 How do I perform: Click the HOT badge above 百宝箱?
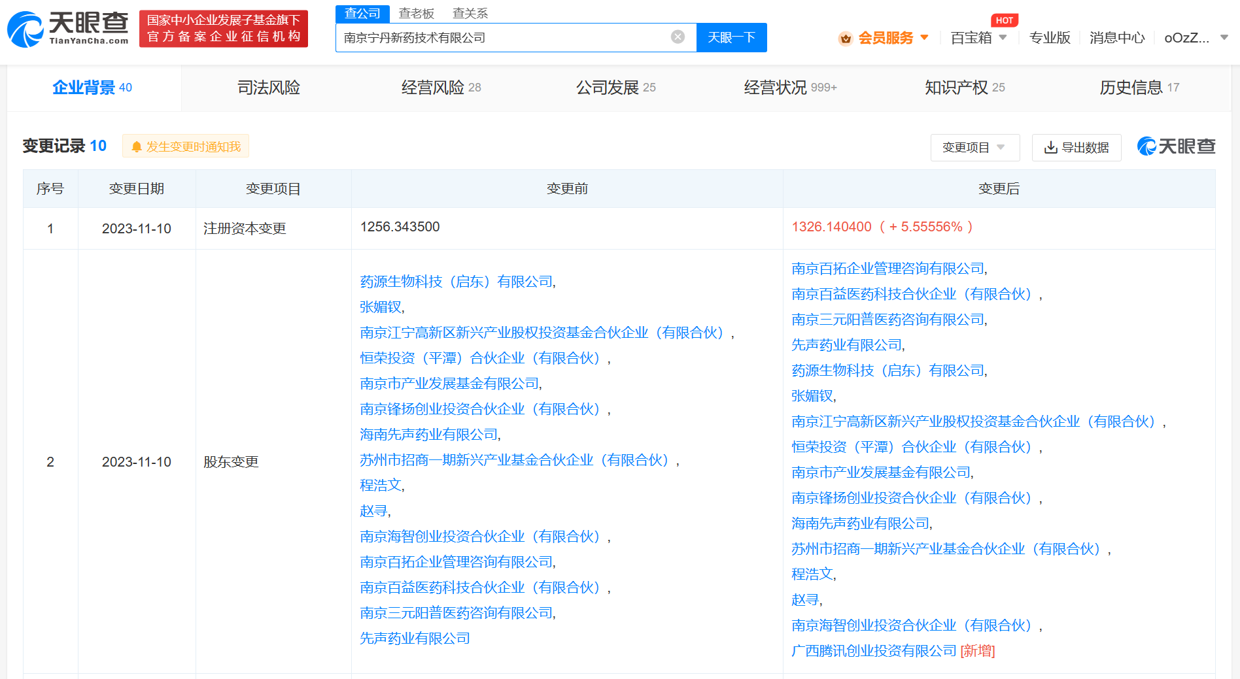[x=1004, y=20]
